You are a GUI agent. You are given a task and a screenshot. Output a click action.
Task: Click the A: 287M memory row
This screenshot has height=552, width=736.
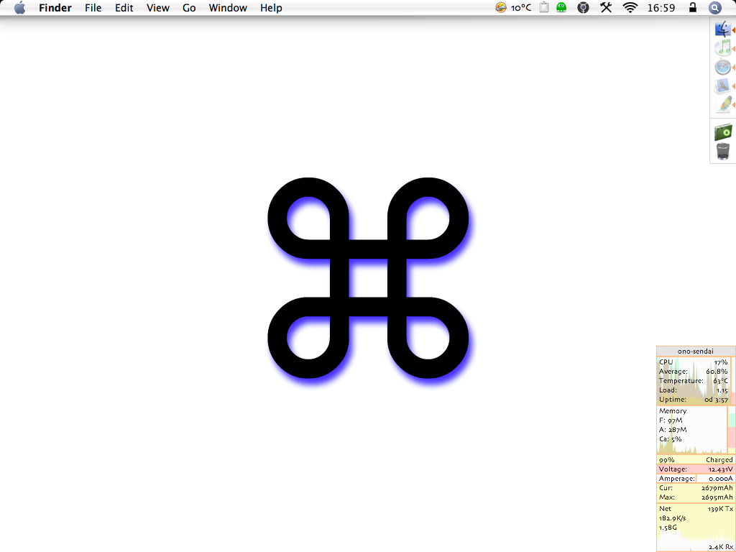click(x=673, y=430)
